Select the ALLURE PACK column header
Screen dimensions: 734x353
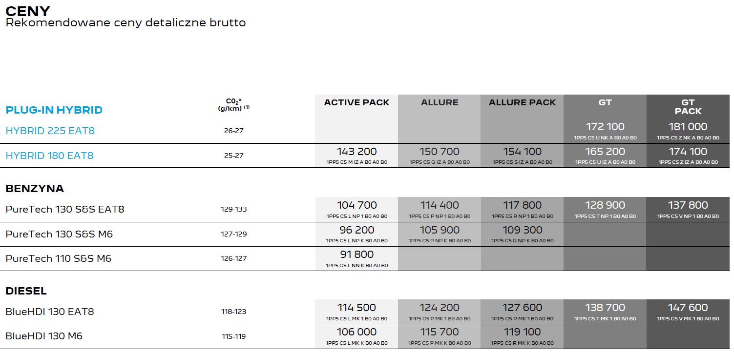(x=522, y=102)
